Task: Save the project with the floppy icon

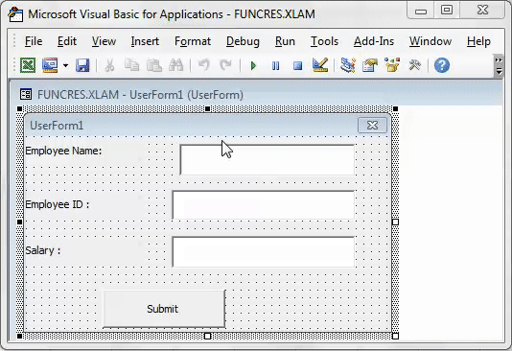Action: coord(82,65)
